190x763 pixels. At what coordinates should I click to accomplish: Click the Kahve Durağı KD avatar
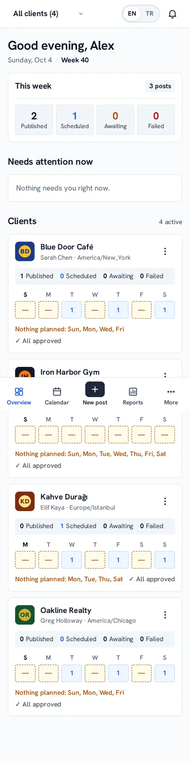25,501
